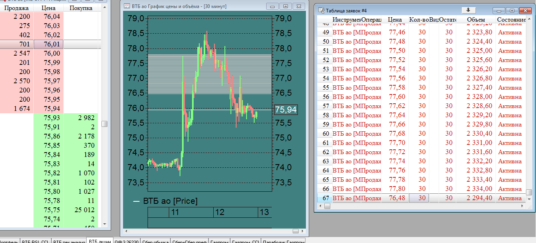
Task: Click the down arrow of order book scrollbar
Action: pyautogui.click(x=104, y=224)
